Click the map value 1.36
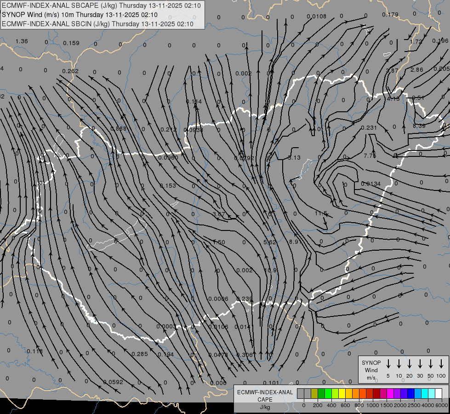The height and width of the screenshot is (414, 450). point(22,41)
